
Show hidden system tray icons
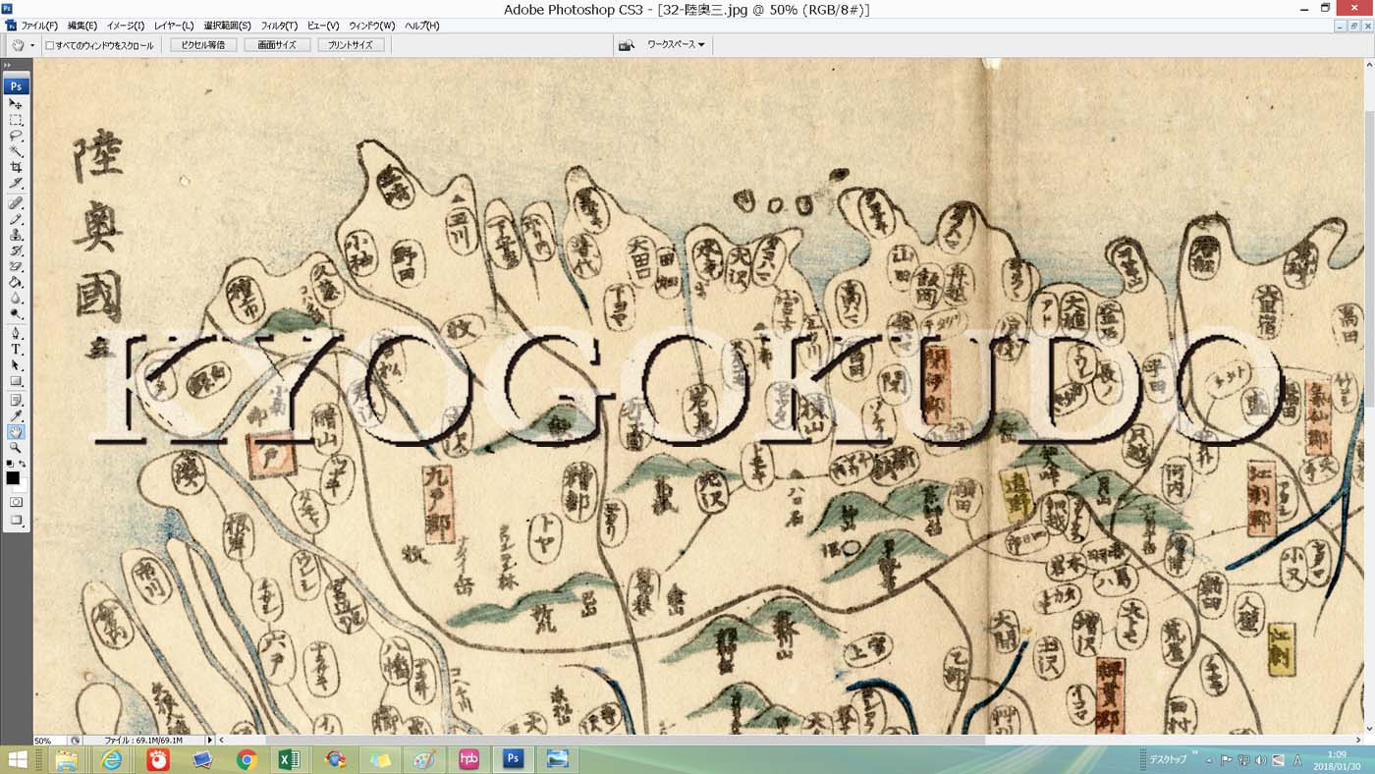[1209, 760]
